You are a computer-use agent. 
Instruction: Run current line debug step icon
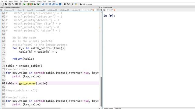pyautogui.click(x=46, y=4)
